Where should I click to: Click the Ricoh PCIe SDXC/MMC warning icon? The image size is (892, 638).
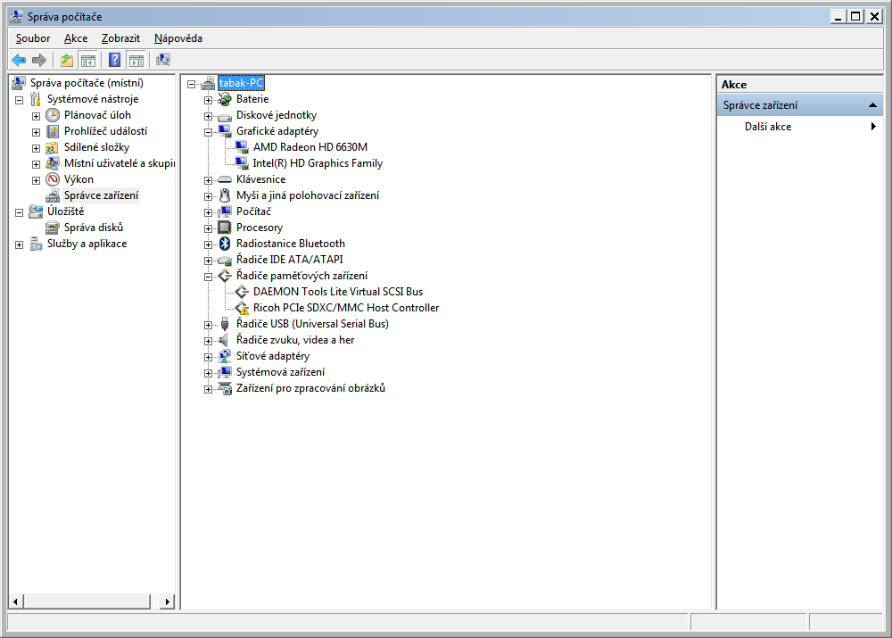pyautogui.click(x=242, y=308)
